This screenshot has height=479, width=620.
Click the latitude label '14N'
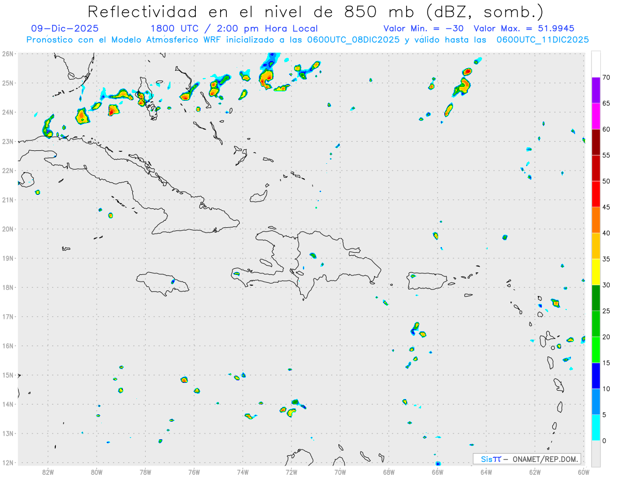coord(7,404)
